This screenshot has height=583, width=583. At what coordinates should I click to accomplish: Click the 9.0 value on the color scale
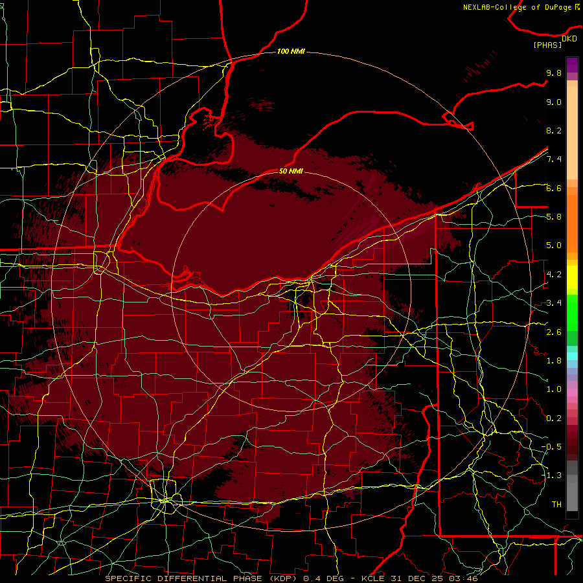[554, 102]
